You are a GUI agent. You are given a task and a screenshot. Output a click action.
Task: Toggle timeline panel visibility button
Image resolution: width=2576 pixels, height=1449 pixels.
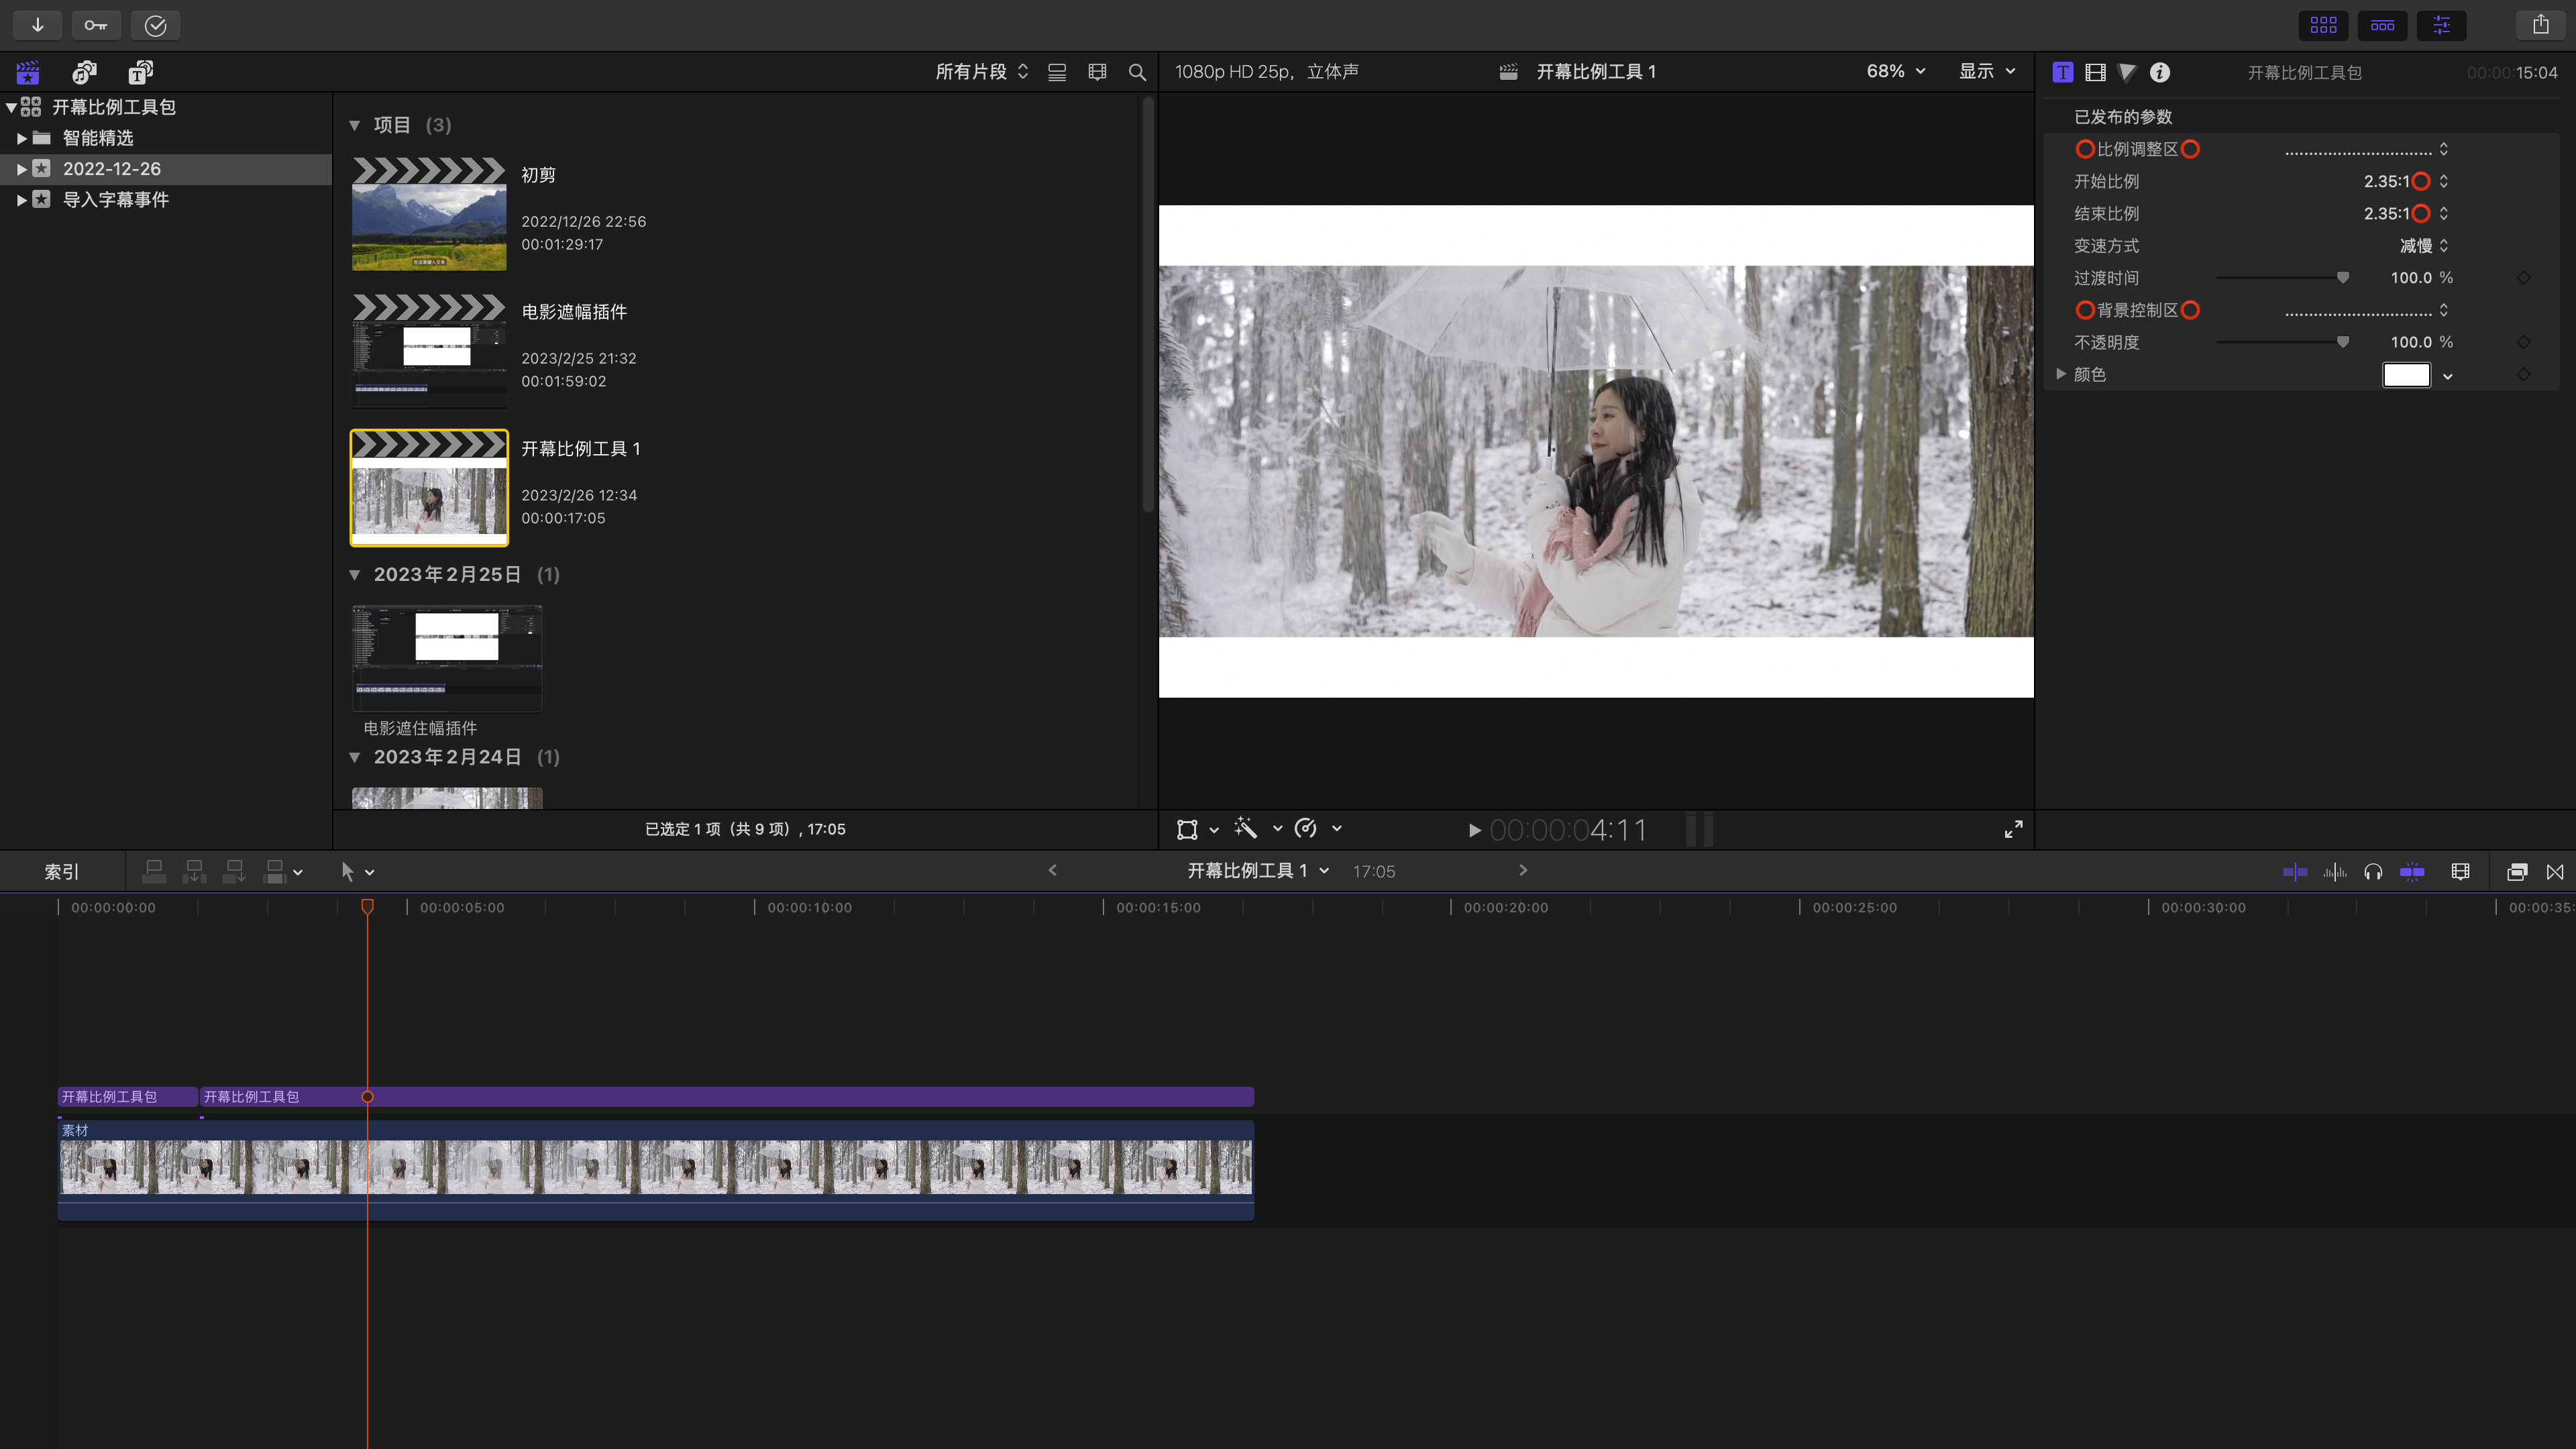[2382, 25]
